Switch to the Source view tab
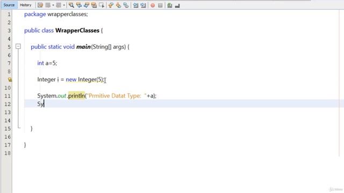344x193 pixels. (9, 5)
